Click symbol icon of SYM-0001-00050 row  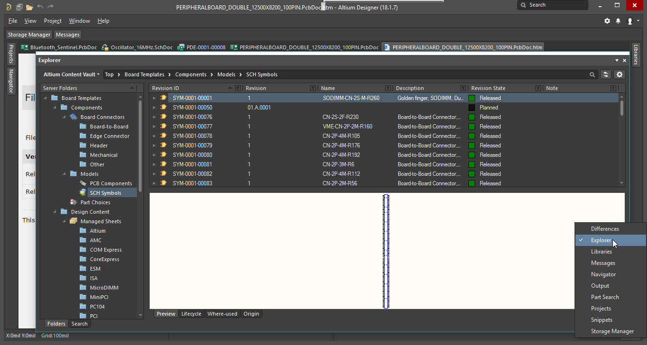point(163,108)
